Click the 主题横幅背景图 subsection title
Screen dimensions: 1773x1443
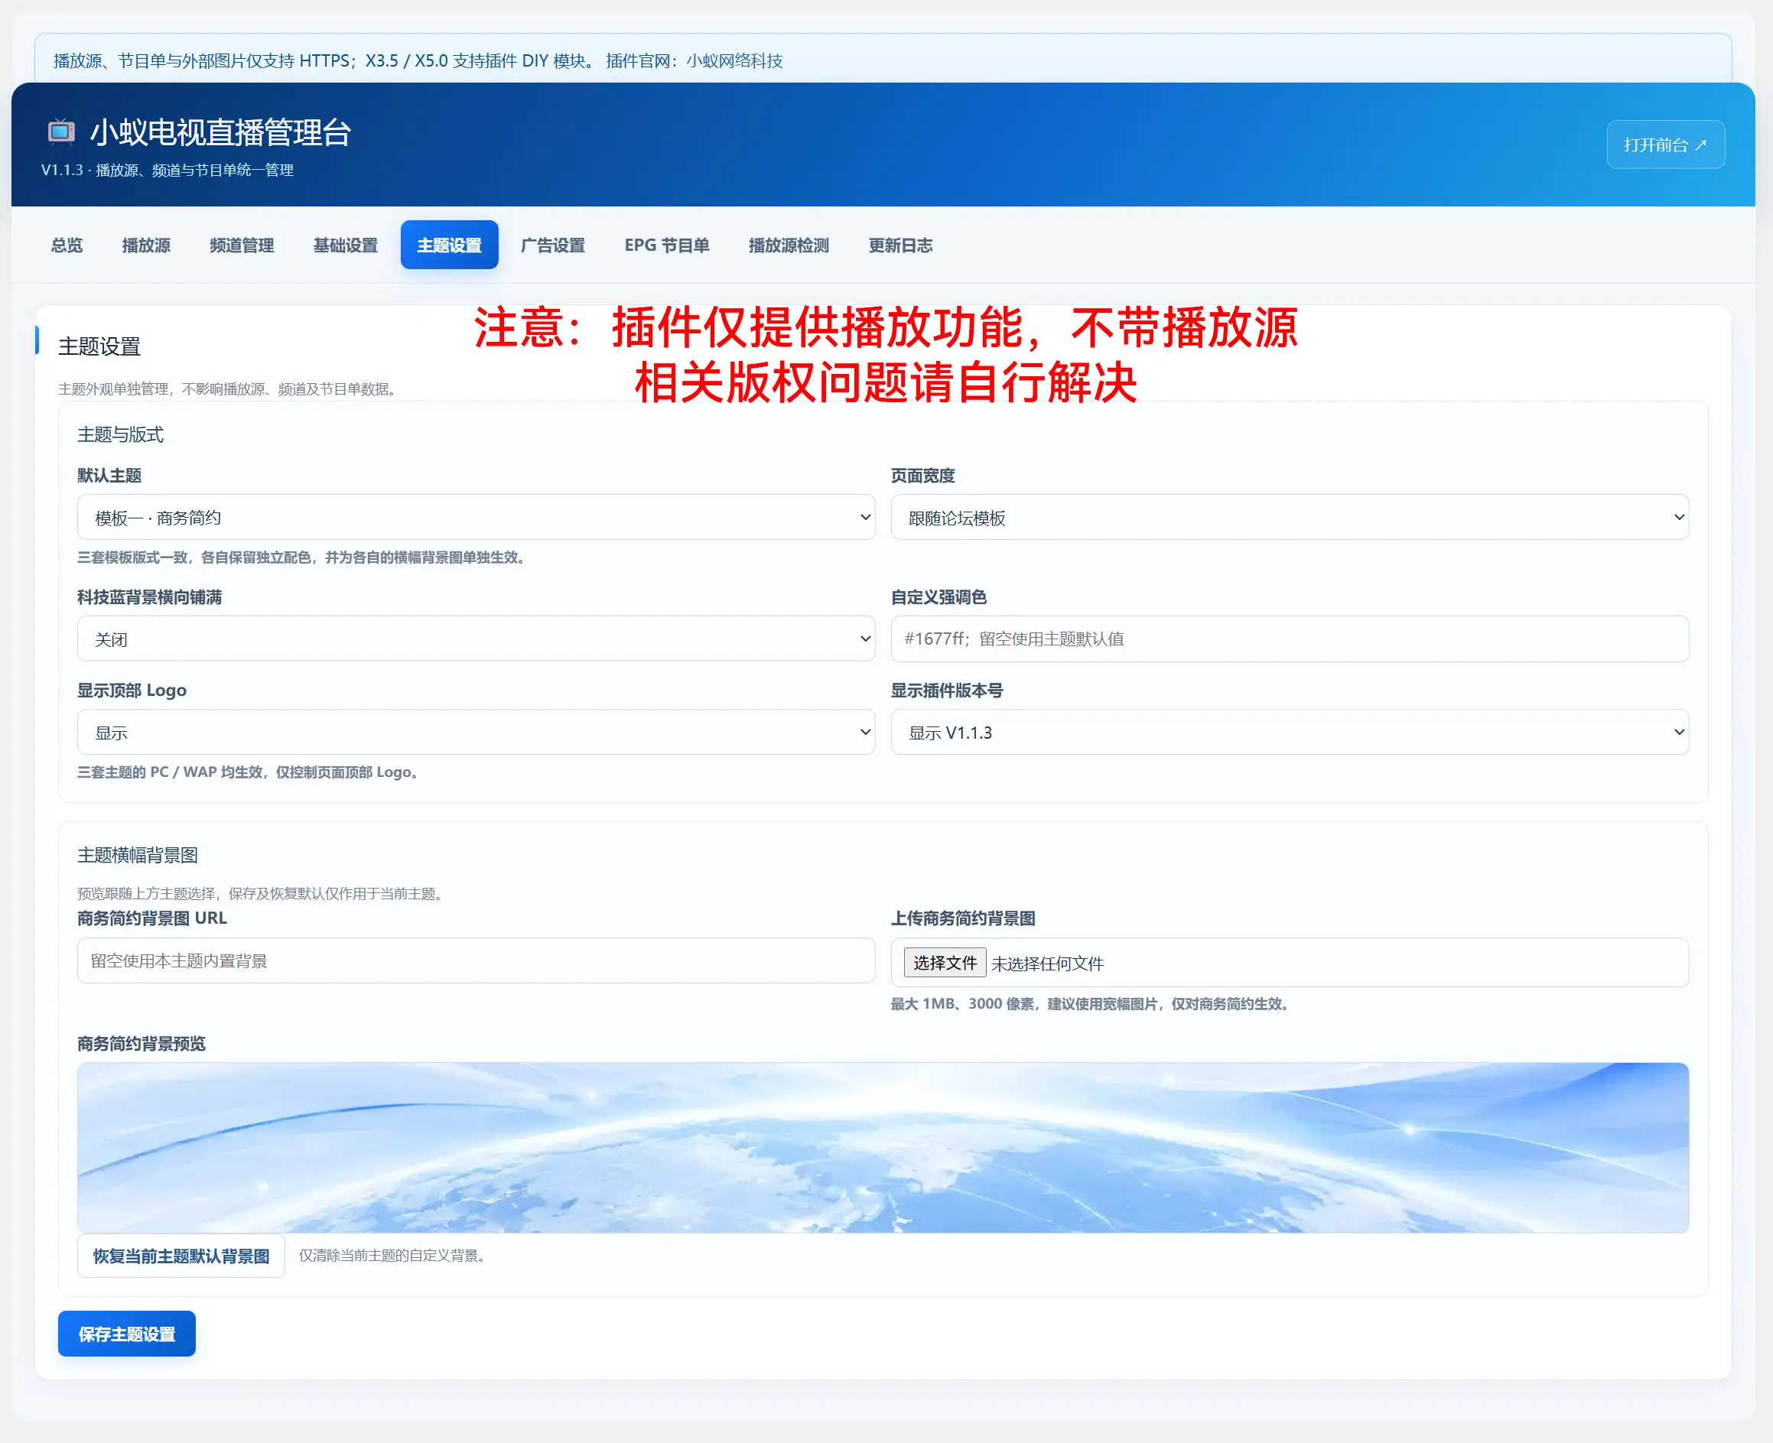pos(137,856)
